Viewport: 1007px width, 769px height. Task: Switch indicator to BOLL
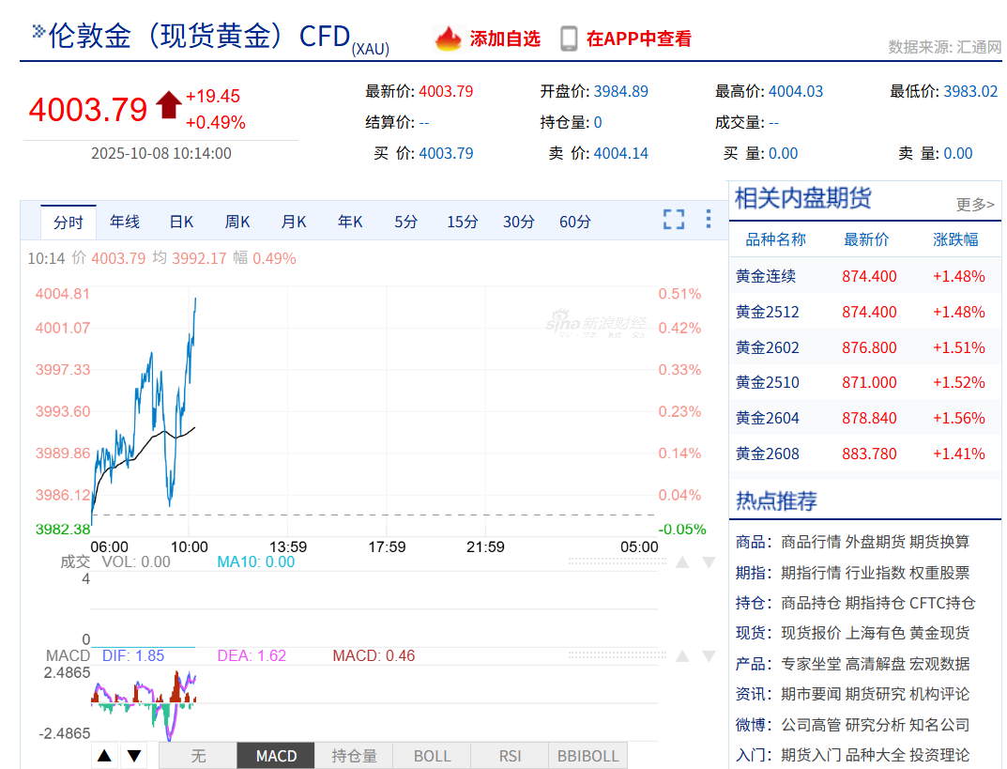pos(432,756)
